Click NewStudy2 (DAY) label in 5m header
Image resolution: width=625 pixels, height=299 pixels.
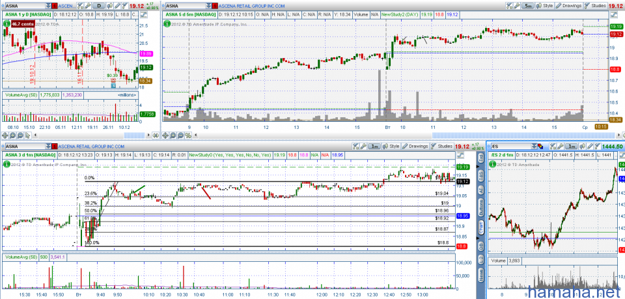[x=400, y=14]
